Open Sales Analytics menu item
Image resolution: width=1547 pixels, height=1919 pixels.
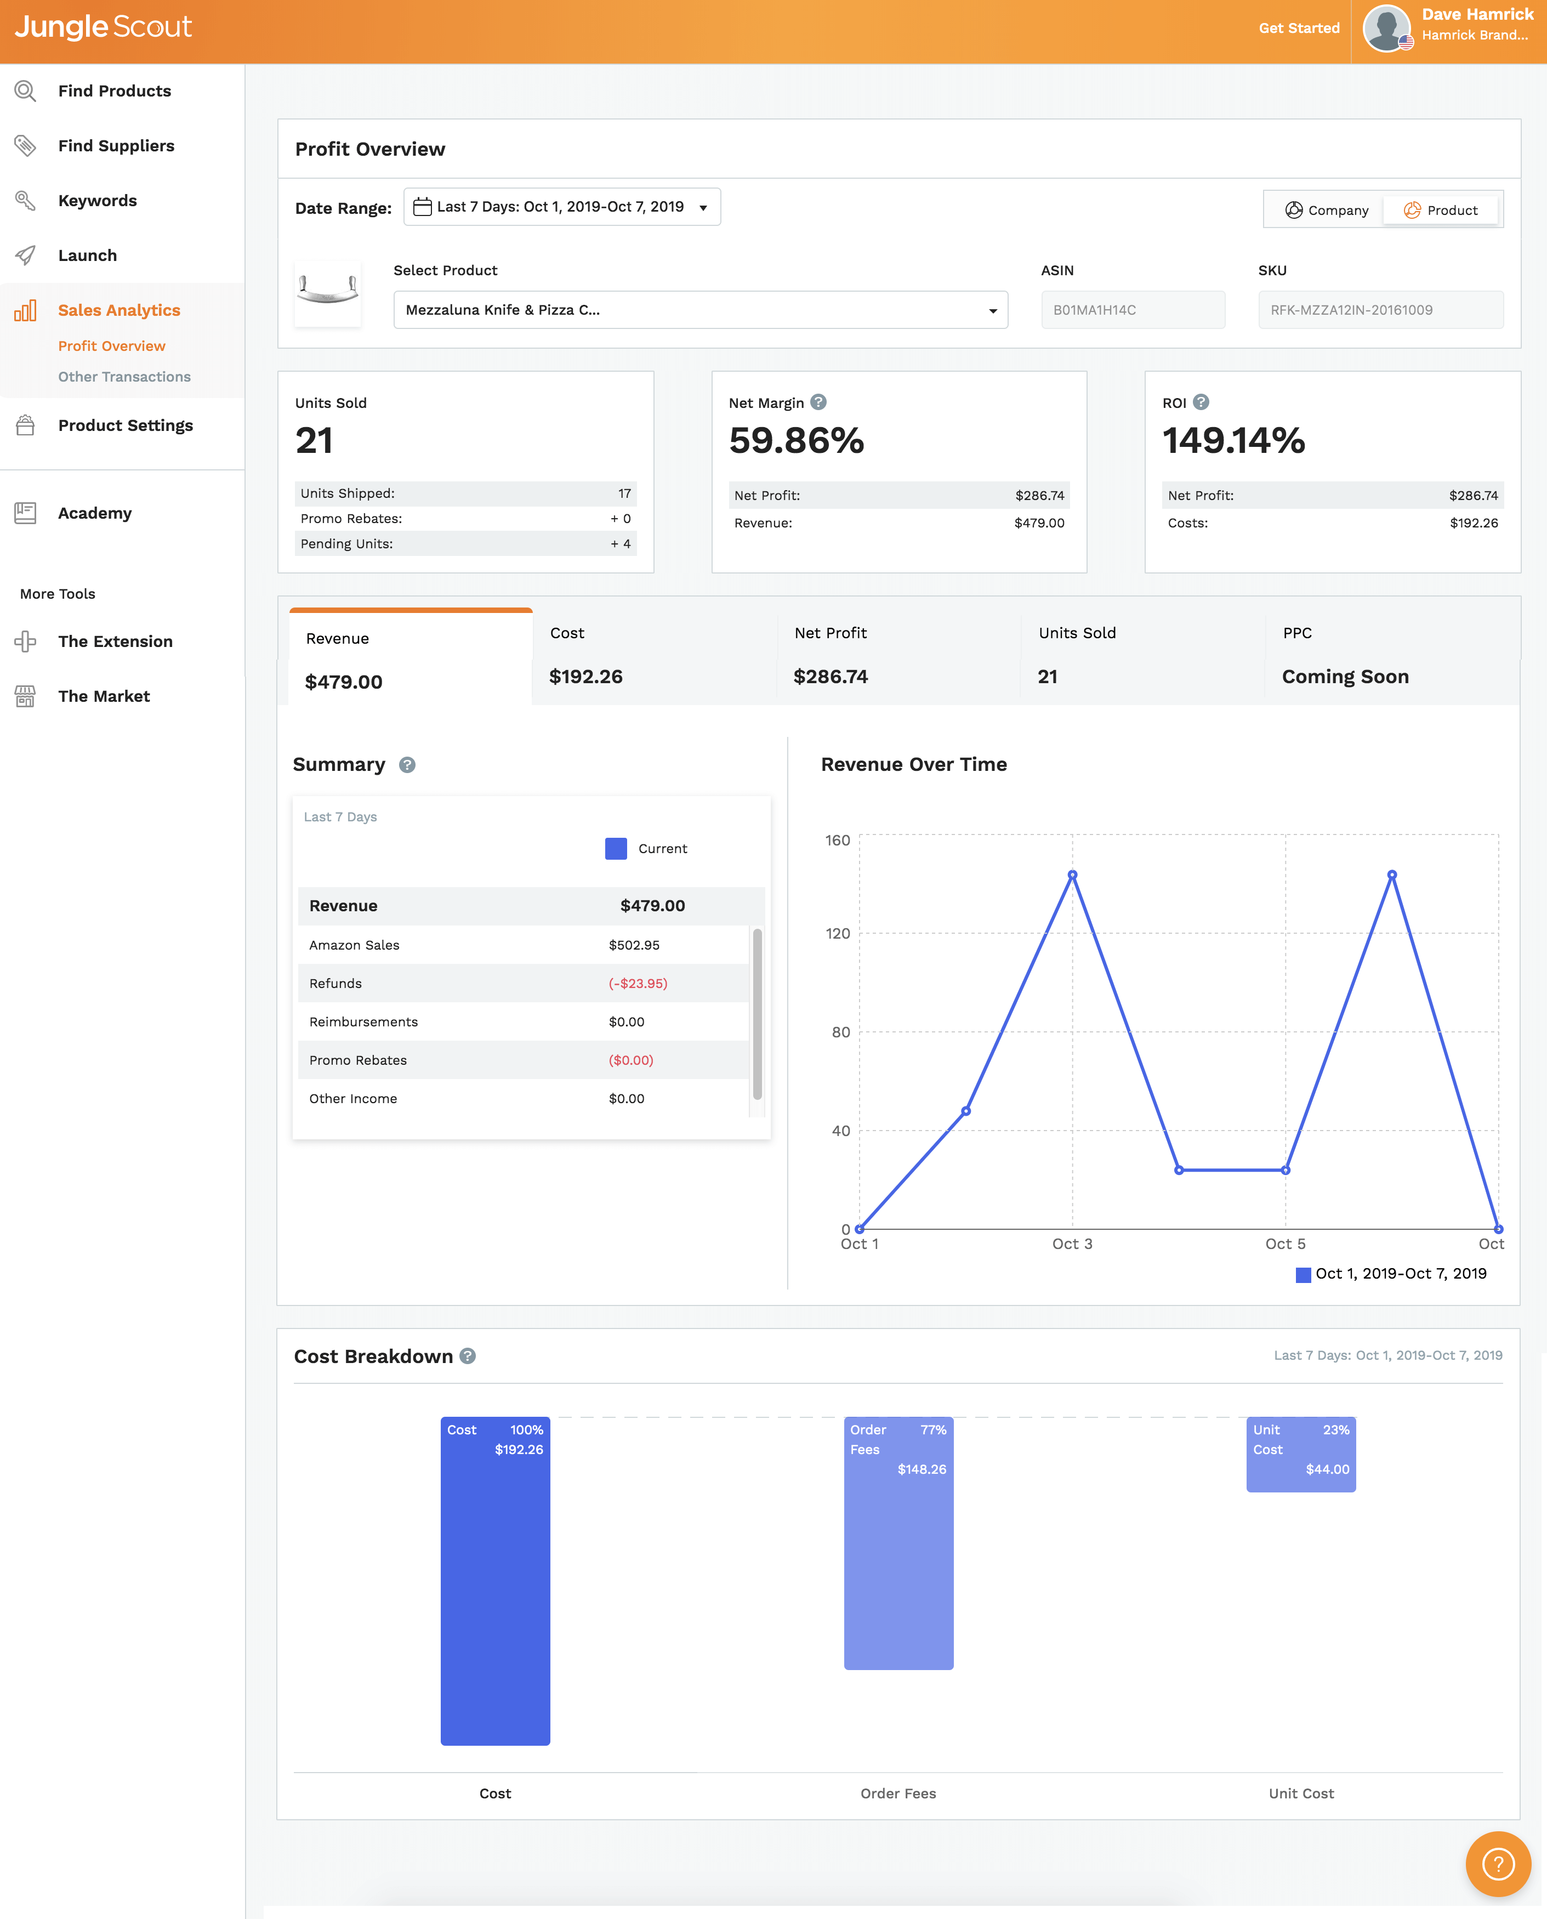pyautogui.click(x=118, y=310)
